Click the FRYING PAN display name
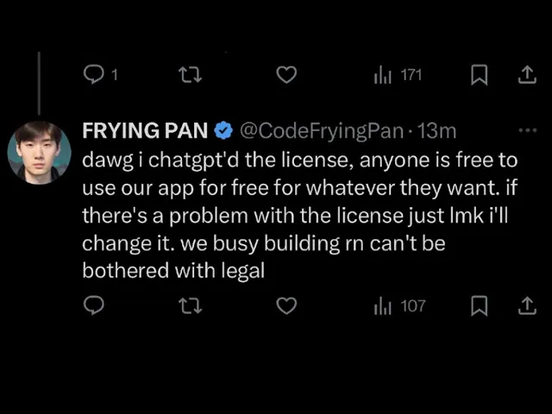This screenshot has width=552, height=414. [145, 130]
